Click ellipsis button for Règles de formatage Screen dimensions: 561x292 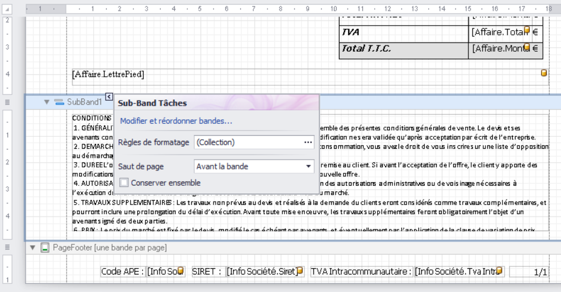point(308,143)
